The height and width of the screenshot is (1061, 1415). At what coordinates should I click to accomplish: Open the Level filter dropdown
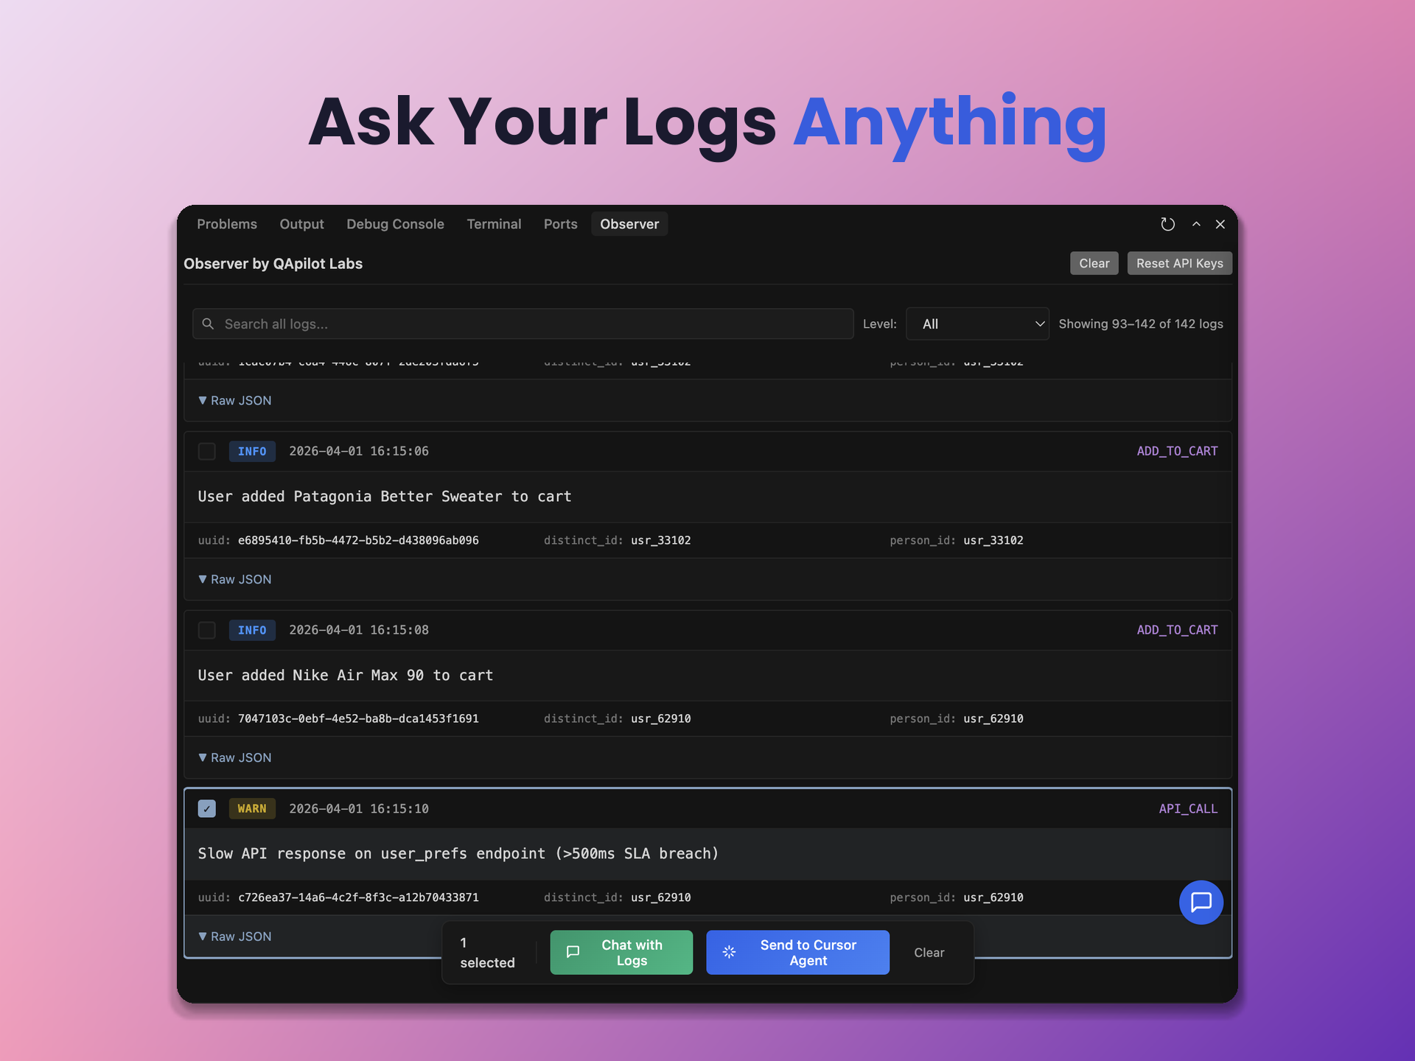click(x=976, y=323)
